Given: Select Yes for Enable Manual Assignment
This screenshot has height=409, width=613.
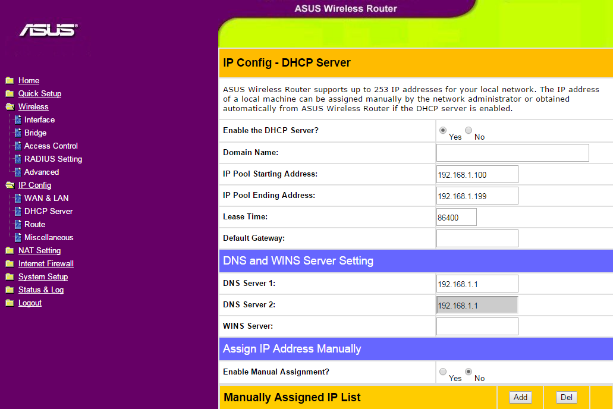Looking at the screenshot, I should click(x=443, y=372).
